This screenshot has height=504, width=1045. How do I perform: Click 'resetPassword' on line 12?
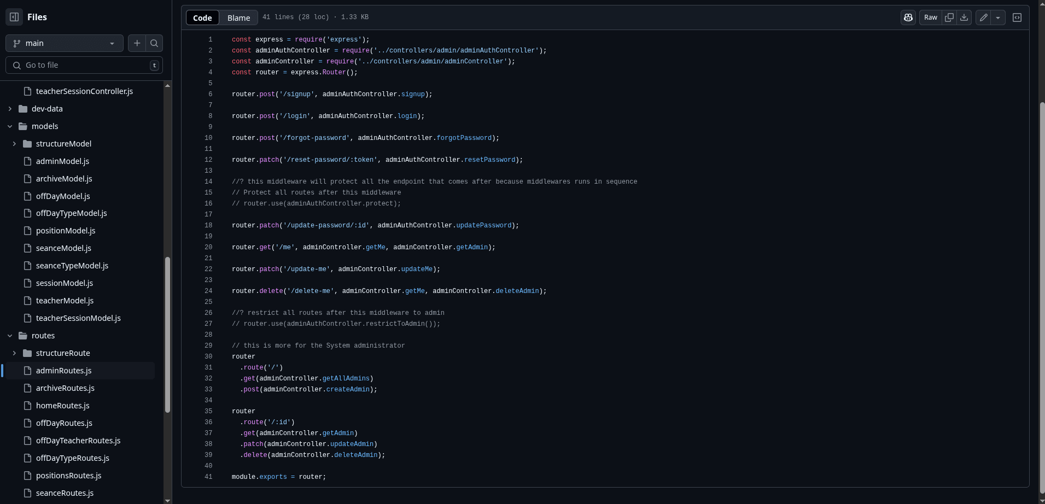coord(490,160)
